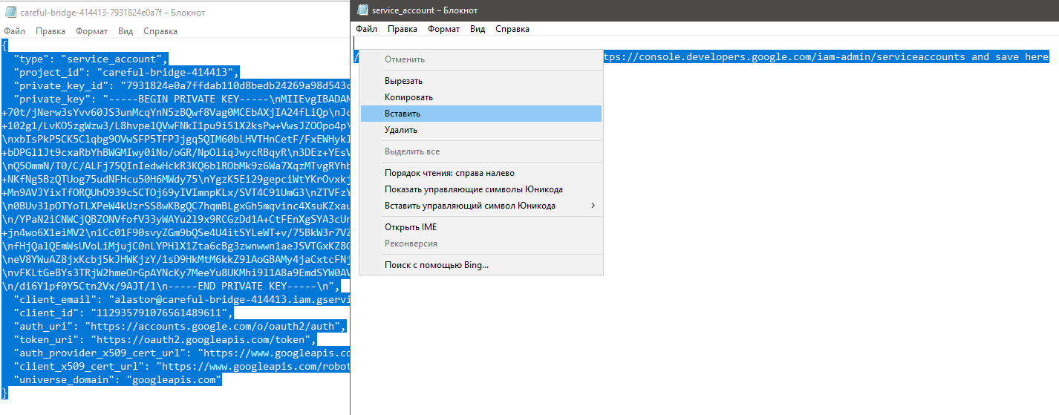Open Файл menu in service_account Notepad
The height and width of the screenshot is (415, 1059).
tap(366, 29)
